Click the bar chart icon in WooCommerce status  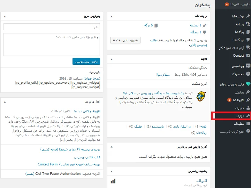point(113,181)
